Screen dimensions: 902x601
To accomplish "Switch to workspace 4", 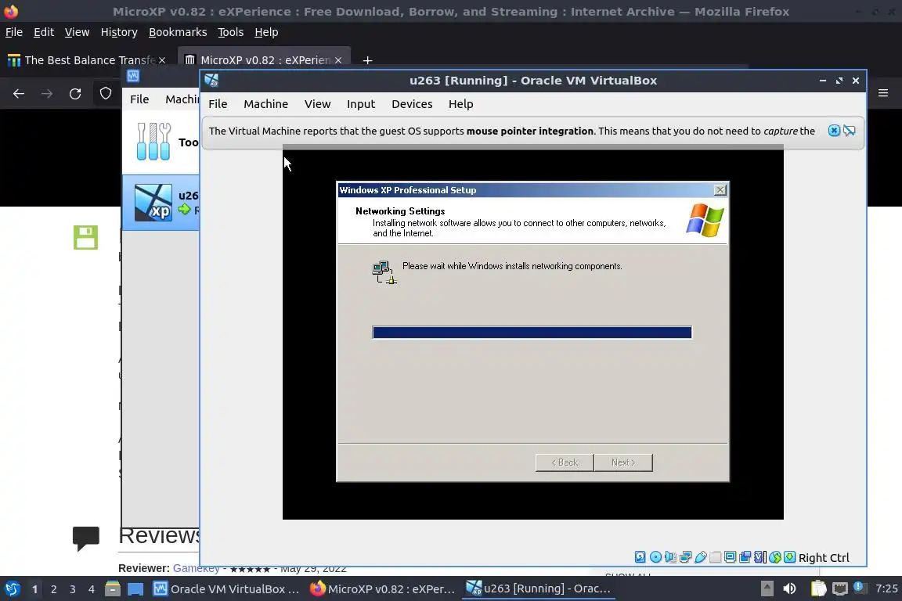I will pos(92,589).
